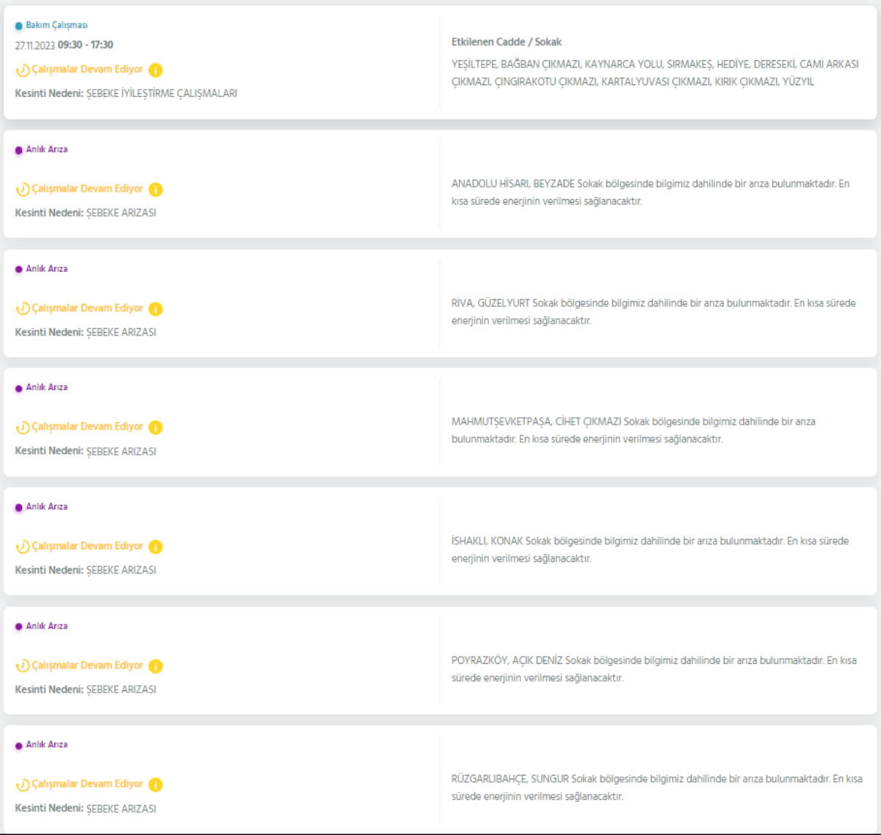
Task: Click the clock icon in the ANADOLU HİSARI card
Action: [x=23, y=189]
